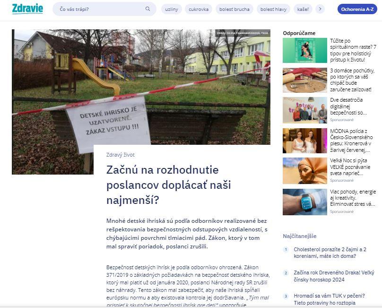The height and width of the screenshot is (308, 382).
Task: Open the 'bolesť hlavy' topic tag
Action: tap(274, 9)
